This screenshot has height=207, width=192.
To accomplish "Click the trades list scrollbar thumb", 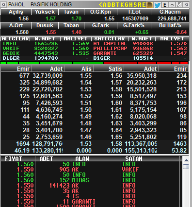I will 186,167.
